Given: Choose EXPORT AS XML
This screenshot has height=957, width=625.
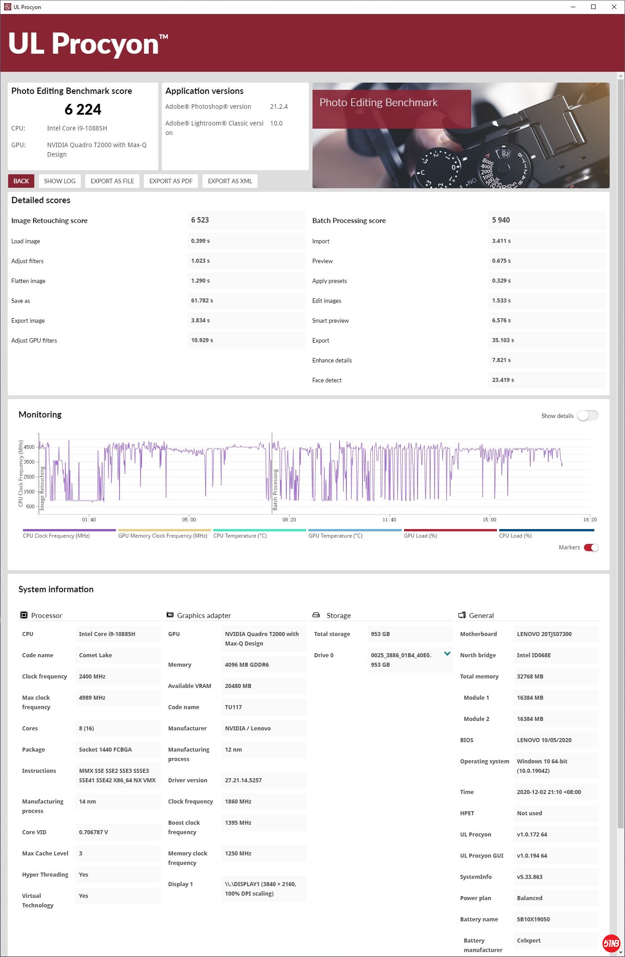Looking at the screenshot, I should [230, 181].
